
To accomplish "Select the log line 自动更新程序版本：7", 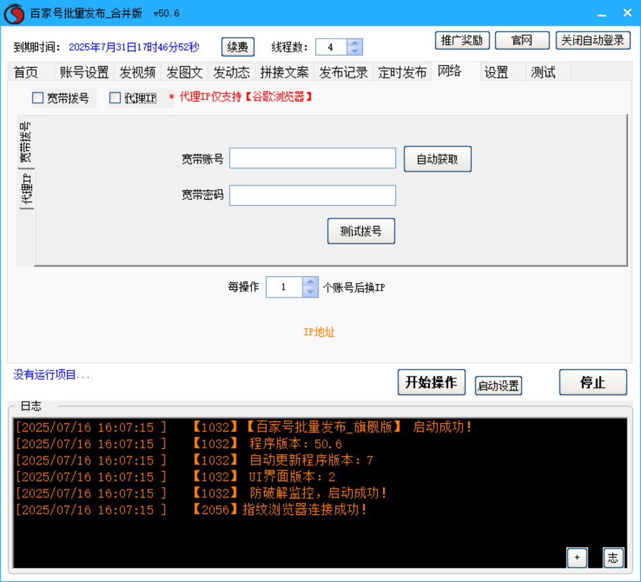I will tap(194, 460).
